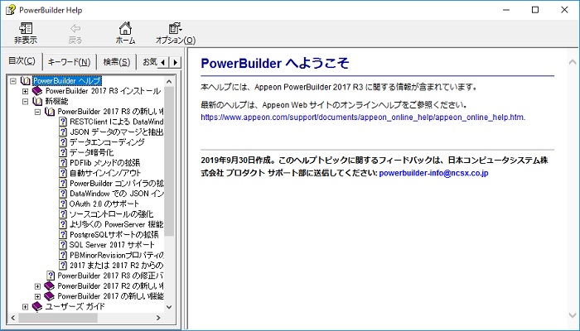Collapse the 新機能 tree node
The height and width of the screenshot is (331, 580).
(25, 101)
